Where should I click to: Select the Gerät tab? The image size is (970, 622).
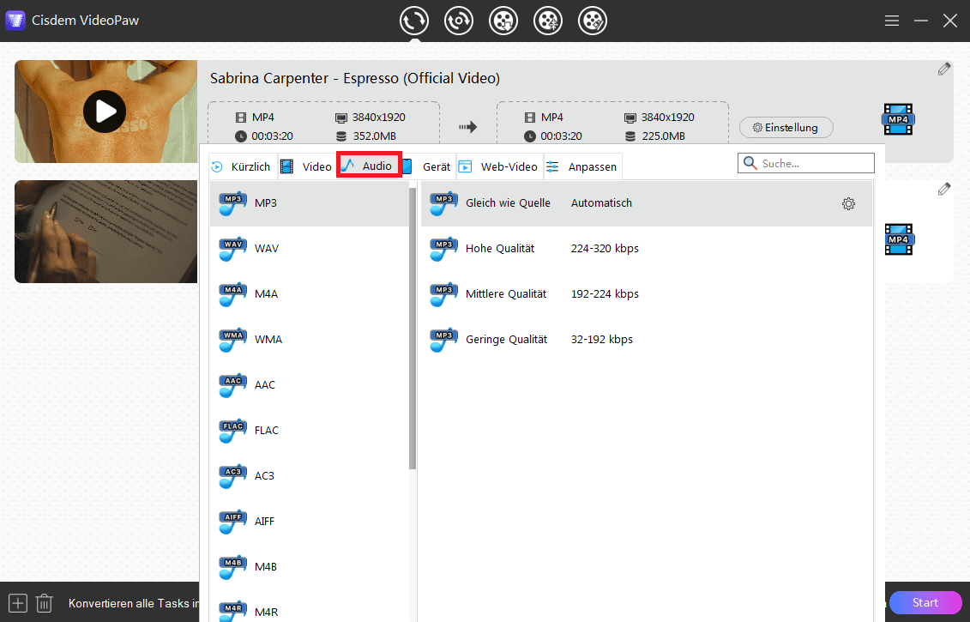click(x=427, y=166)
